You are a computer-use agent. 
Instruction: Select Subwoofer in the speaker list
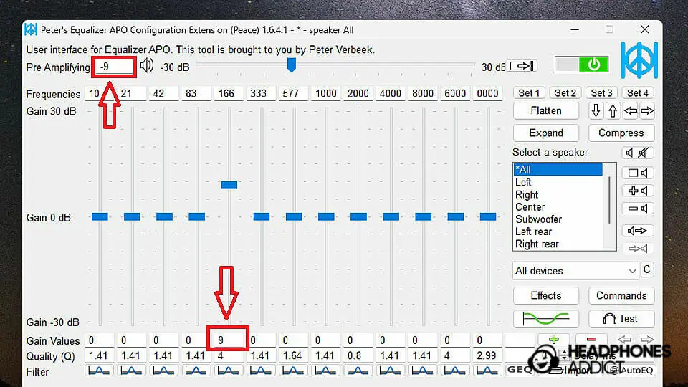(x=539, y=219)
